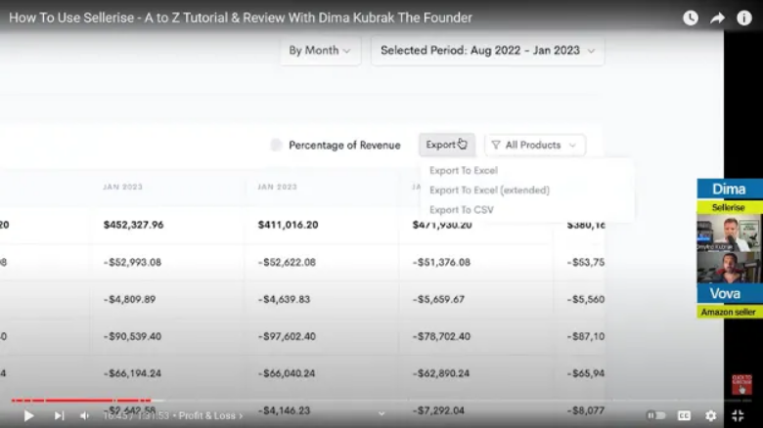Click the Amazon seller label
The image size is (763, 428).
point(729,313)
